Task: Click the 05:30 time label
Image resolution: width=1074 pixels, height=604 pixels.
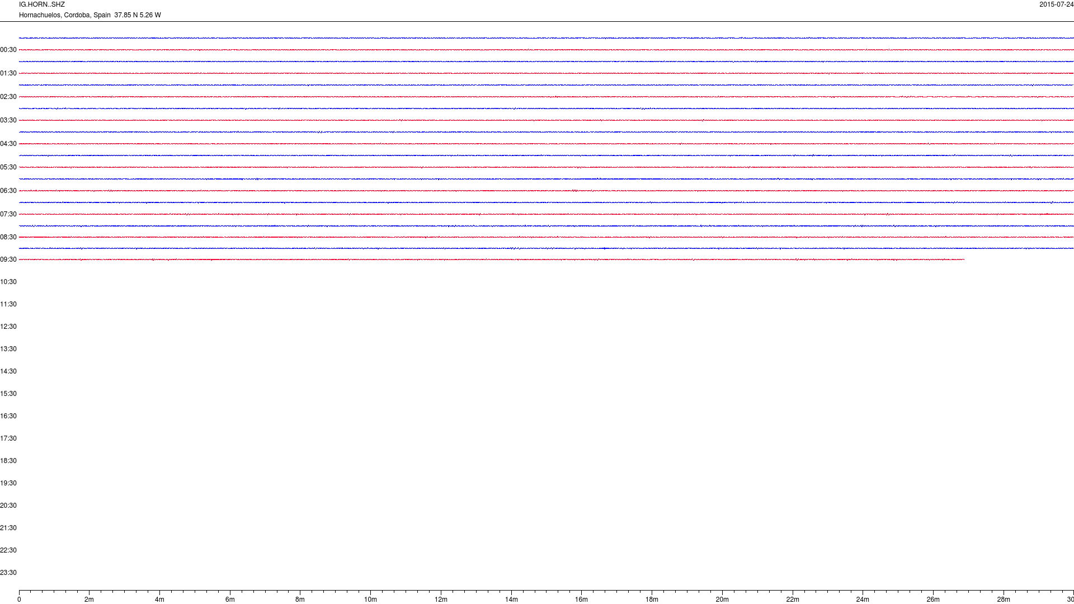Action: [8, 167]
